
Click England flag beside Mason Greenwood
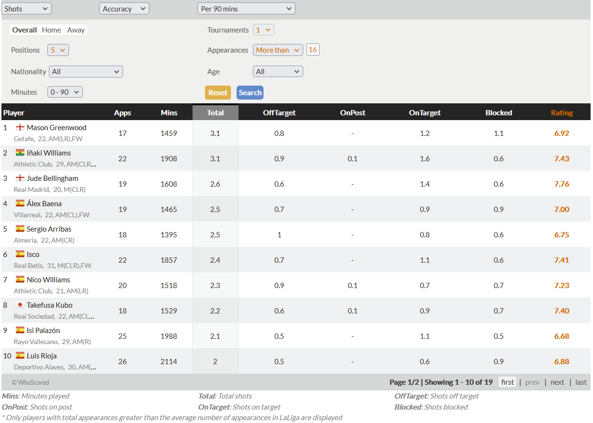(x=20, y=127)
